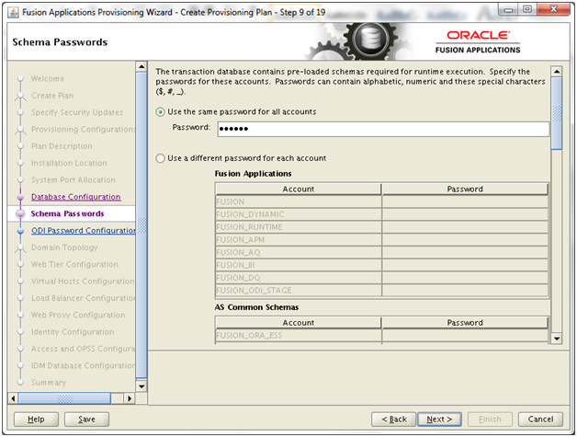The height and width of the screenshot is (437, 577).
Task: Click the navigation horizontal scrollbar thumb
Action: [x=64, y=398]
